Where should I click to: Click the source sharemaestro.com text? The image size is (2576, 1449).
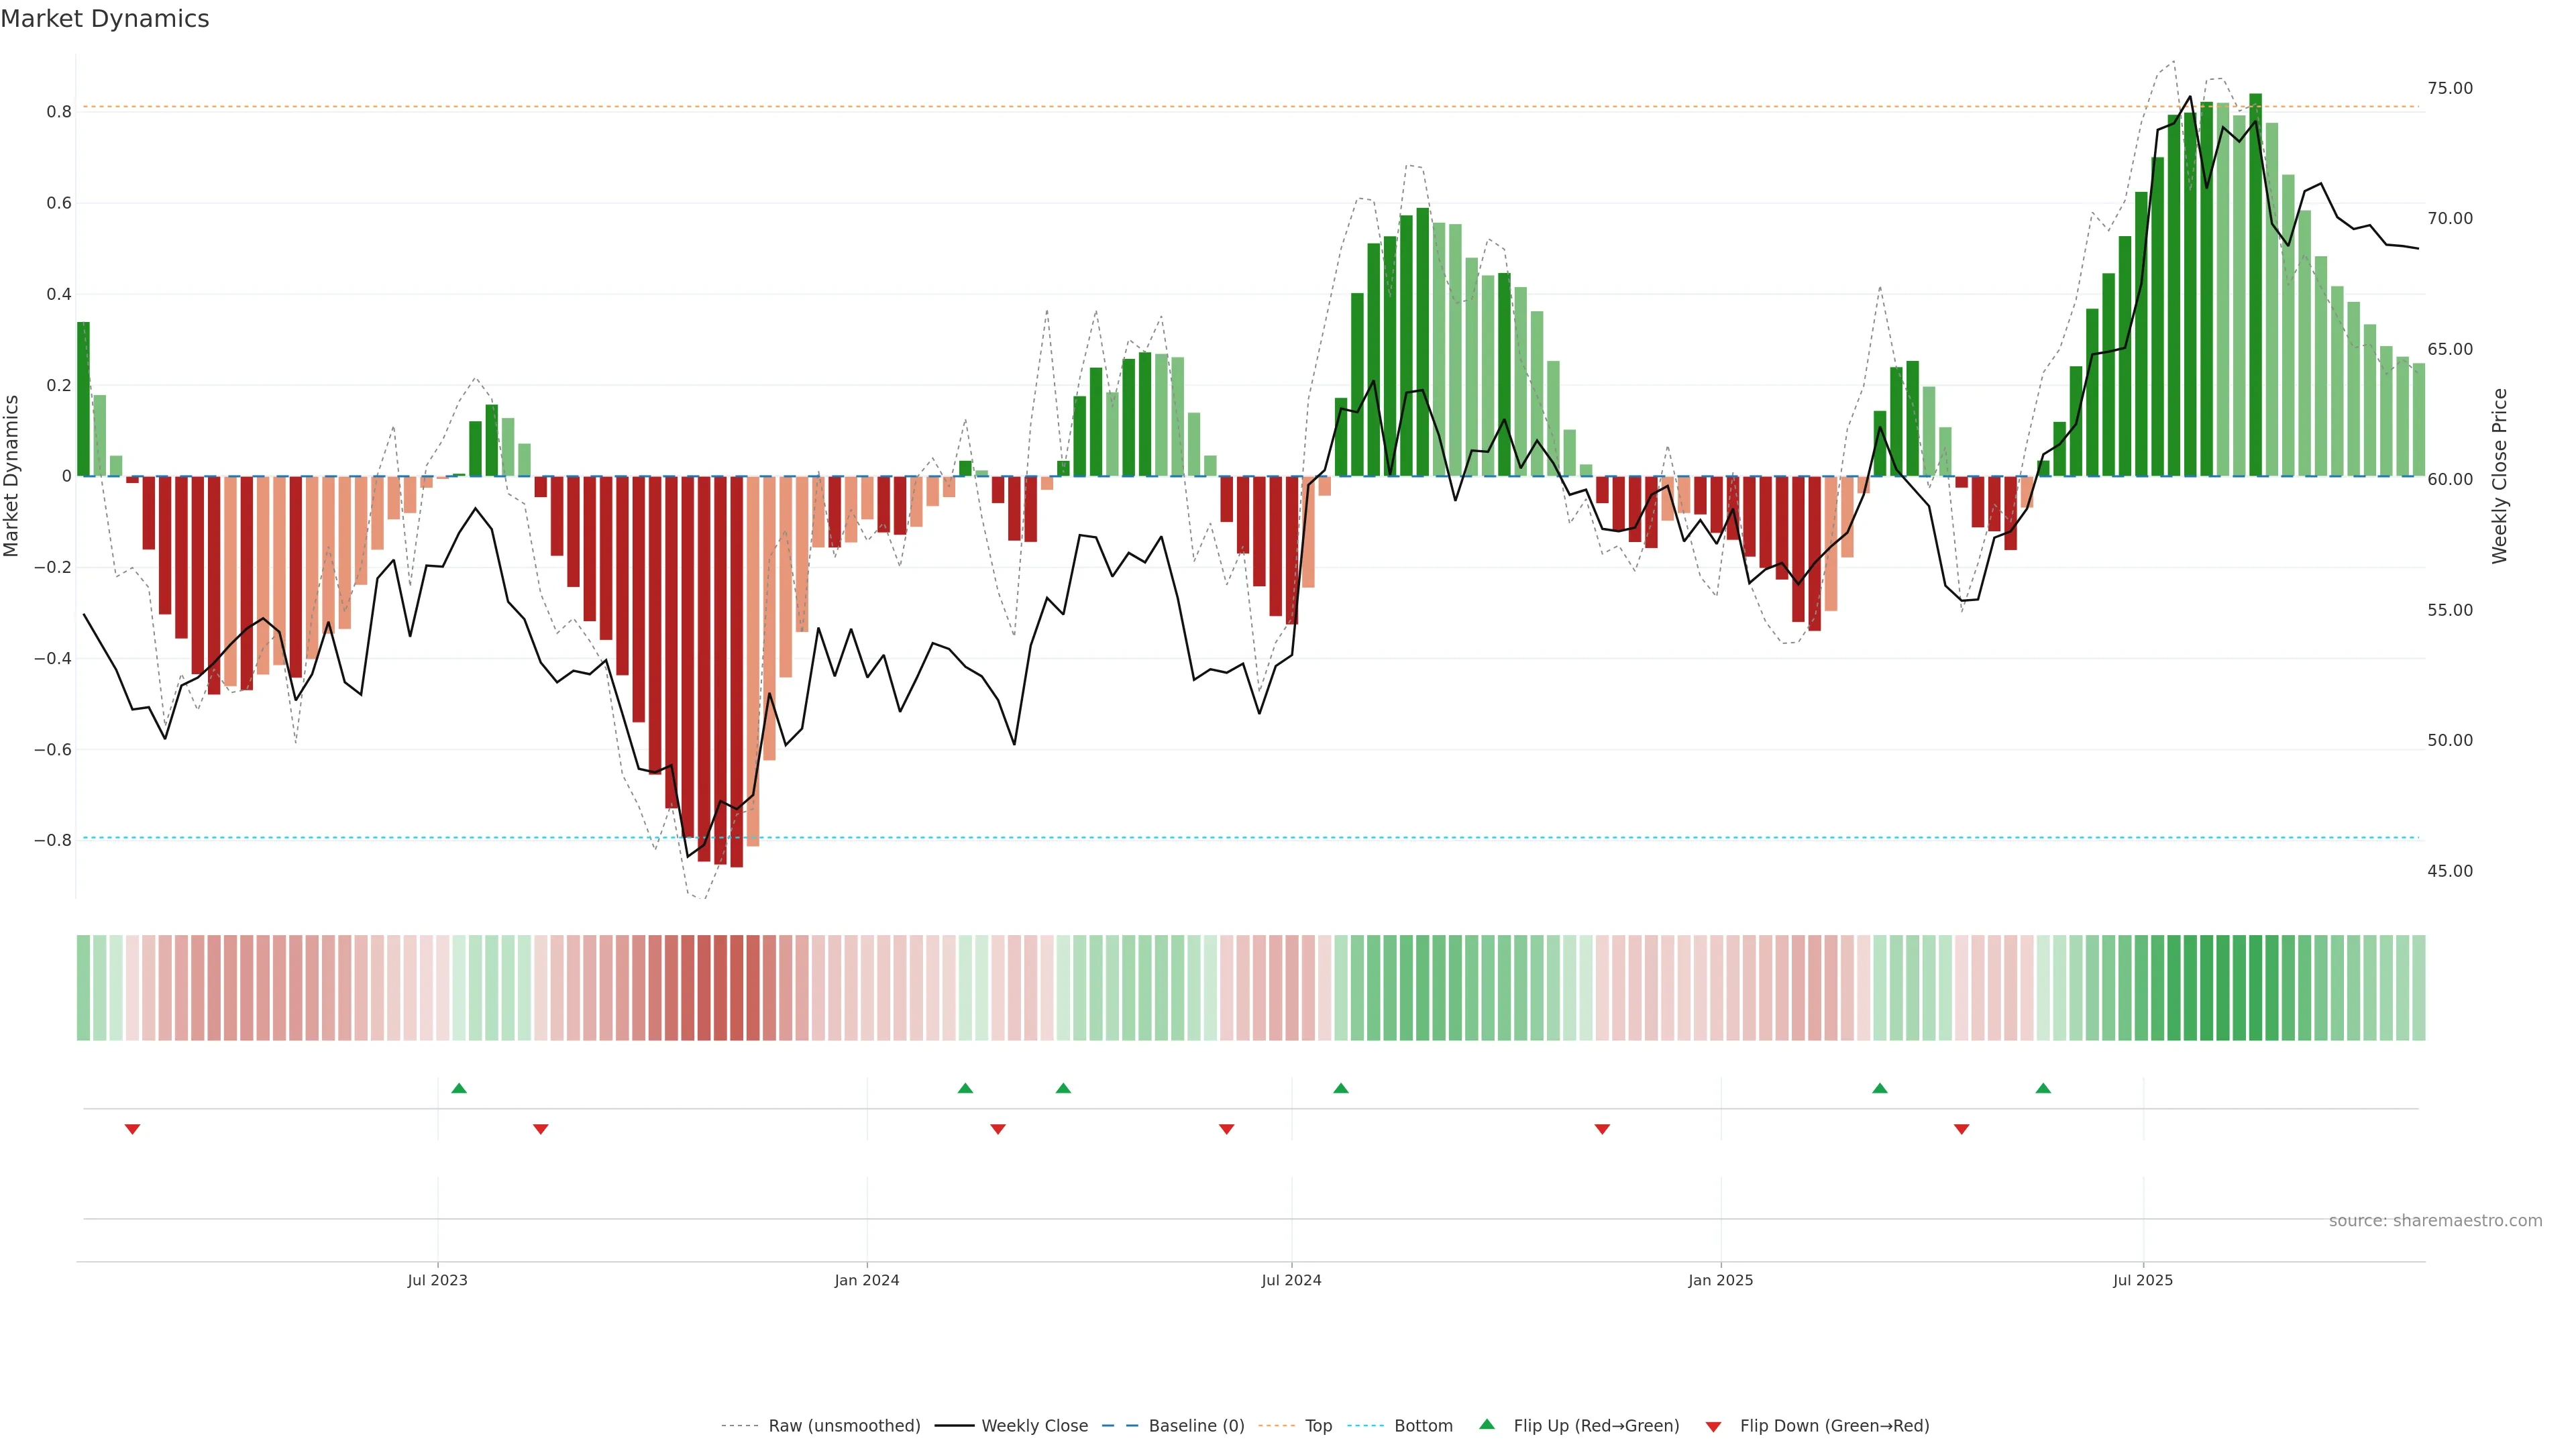(2435, 1221)
